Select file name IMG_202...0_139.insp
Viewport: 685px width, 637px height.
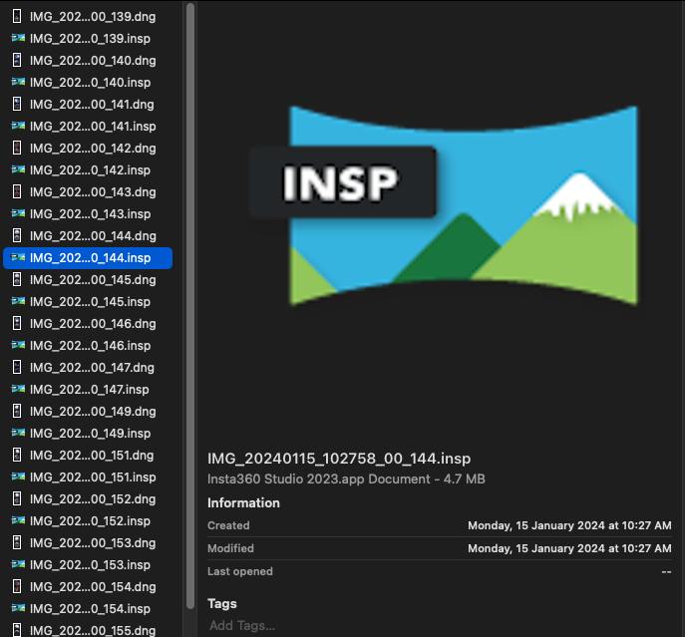tap(90, 39)
